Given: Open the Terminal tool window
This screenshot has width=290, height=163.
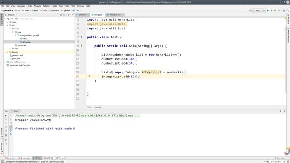Looking at the screenshot, I should coord(61,158).
